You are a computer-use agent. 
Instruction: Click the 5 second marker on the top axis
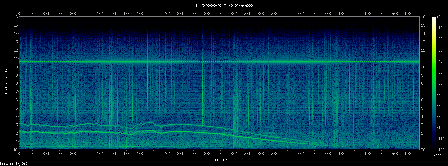point(355,14)
